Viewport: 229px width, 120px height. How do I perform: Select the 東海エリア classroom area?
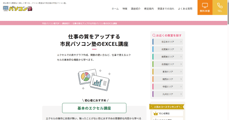tap(168, 72)
